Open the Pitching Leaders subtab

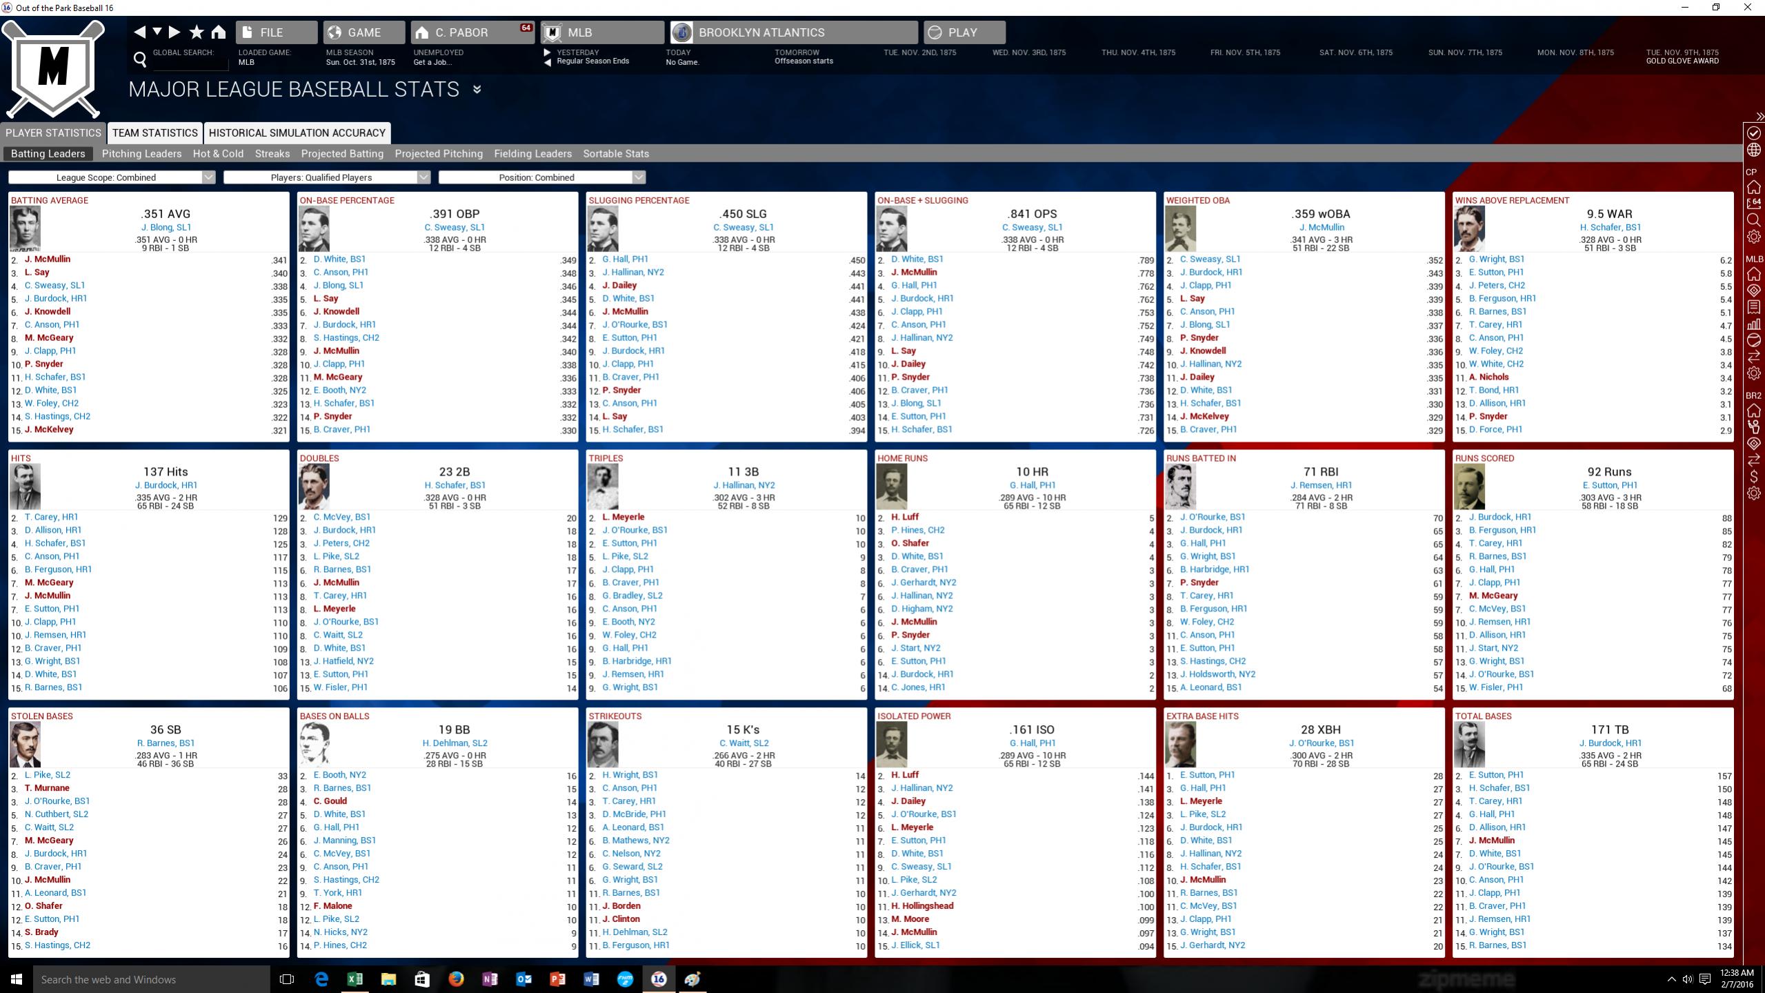[x=141, y=153]
